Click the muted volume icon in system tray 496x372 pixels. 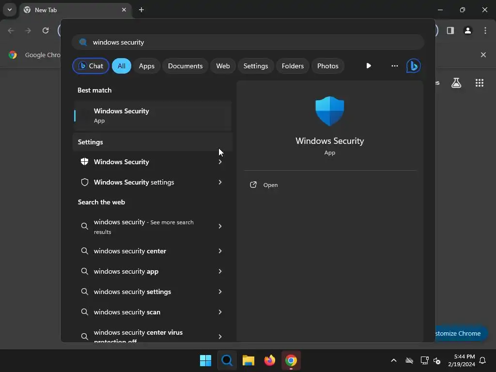click(437, 360)
